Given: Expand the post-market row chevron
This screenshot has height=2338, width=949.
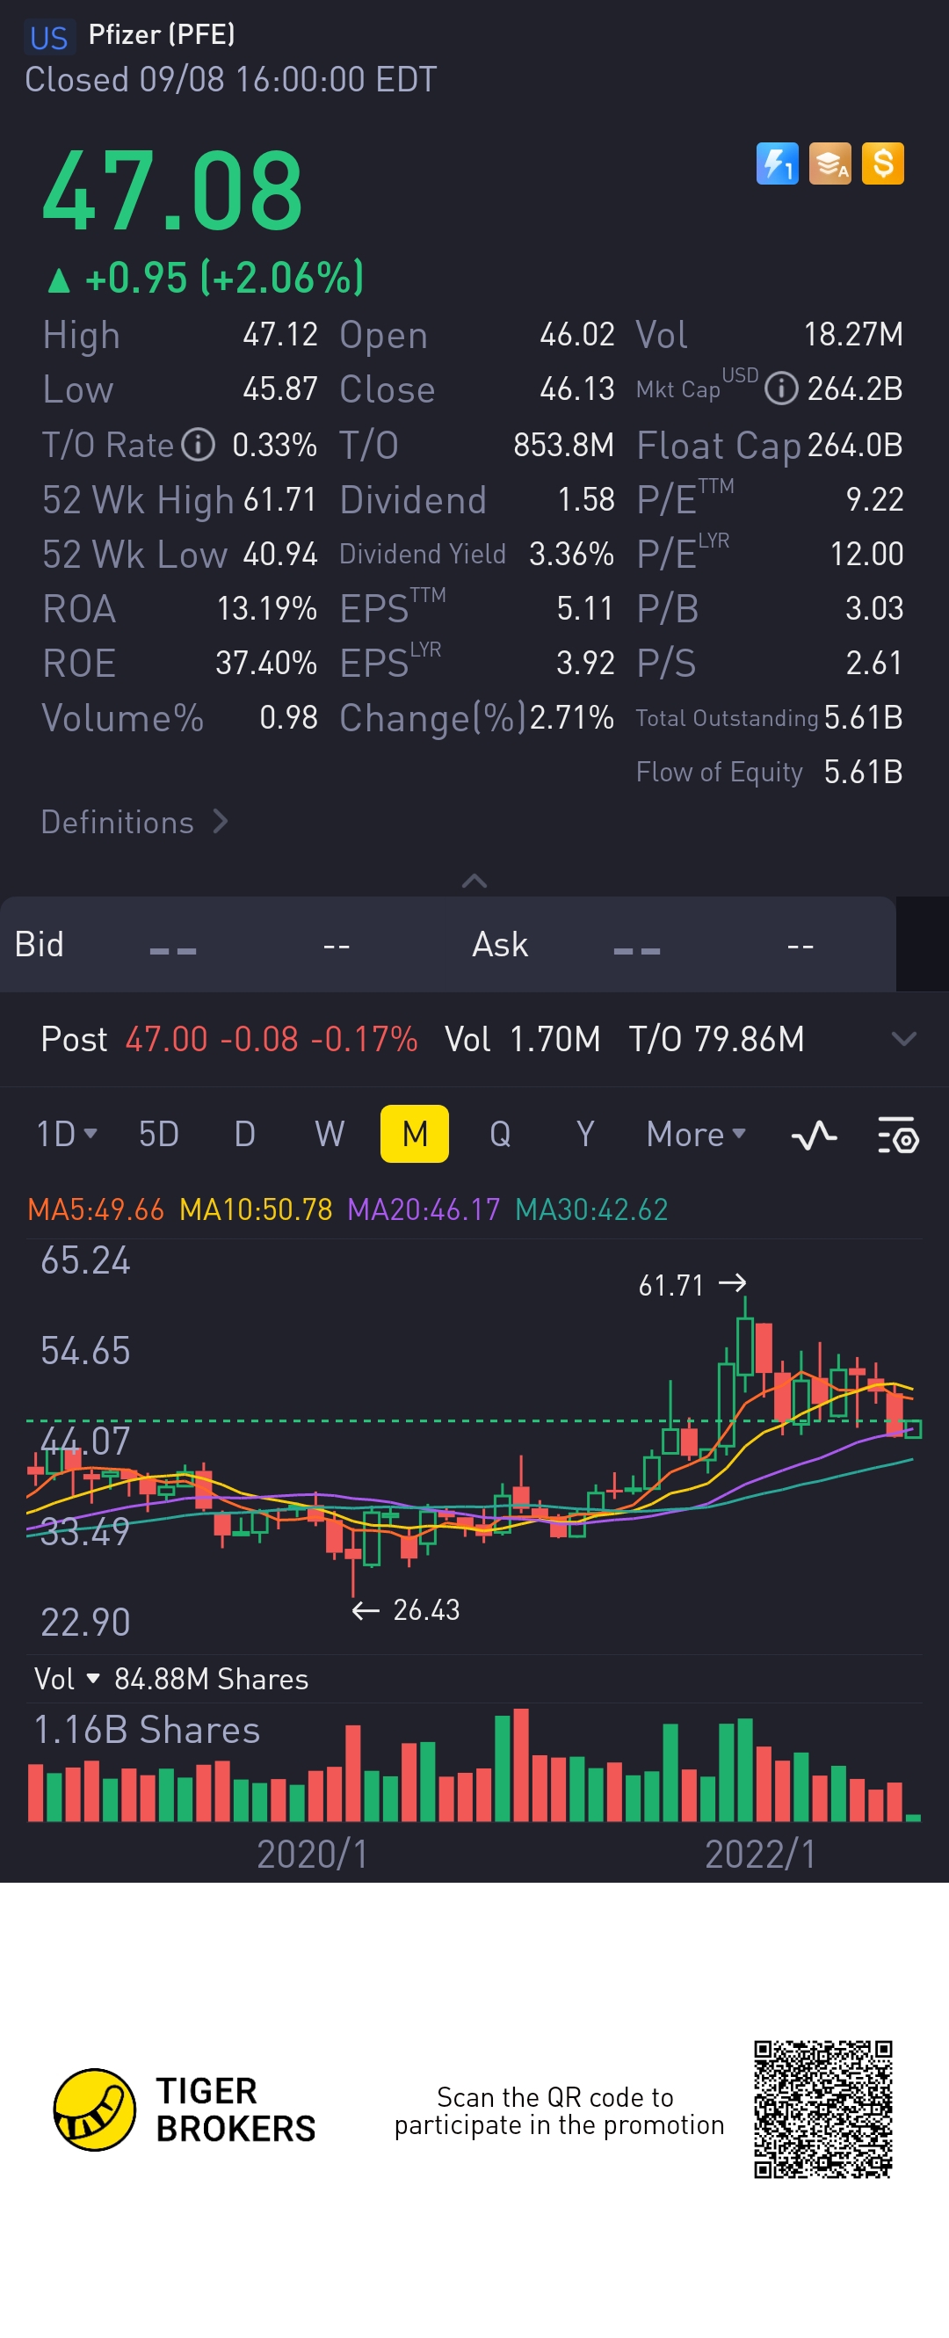Looking at the screenshot, I should coord(903,1039).
